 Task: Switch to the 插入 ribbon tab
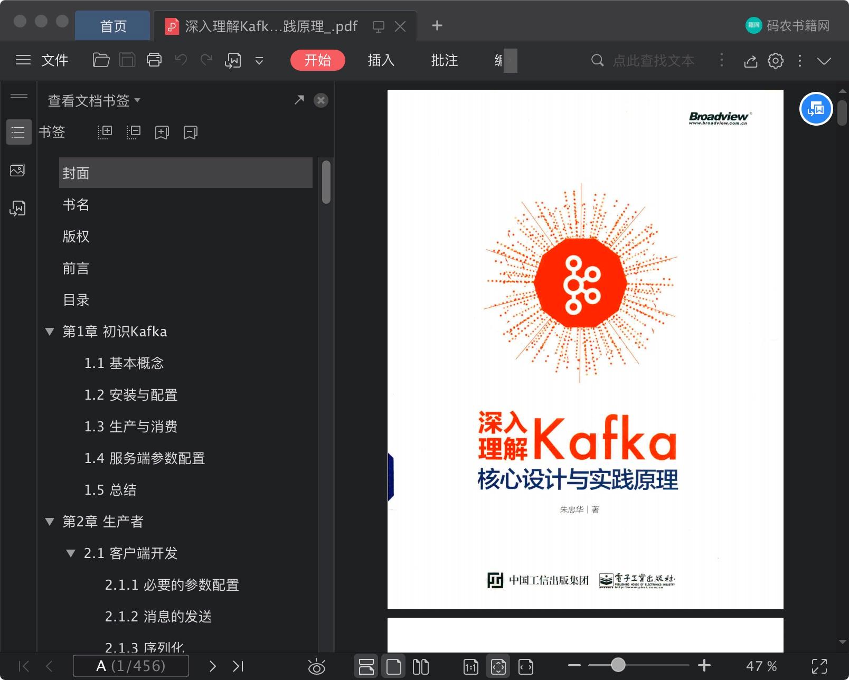(x=381, y=60)
